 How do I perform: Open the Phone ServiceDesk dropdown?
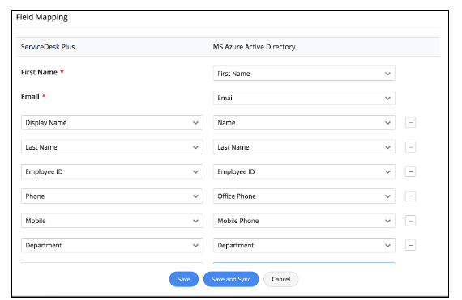(112, 196)
